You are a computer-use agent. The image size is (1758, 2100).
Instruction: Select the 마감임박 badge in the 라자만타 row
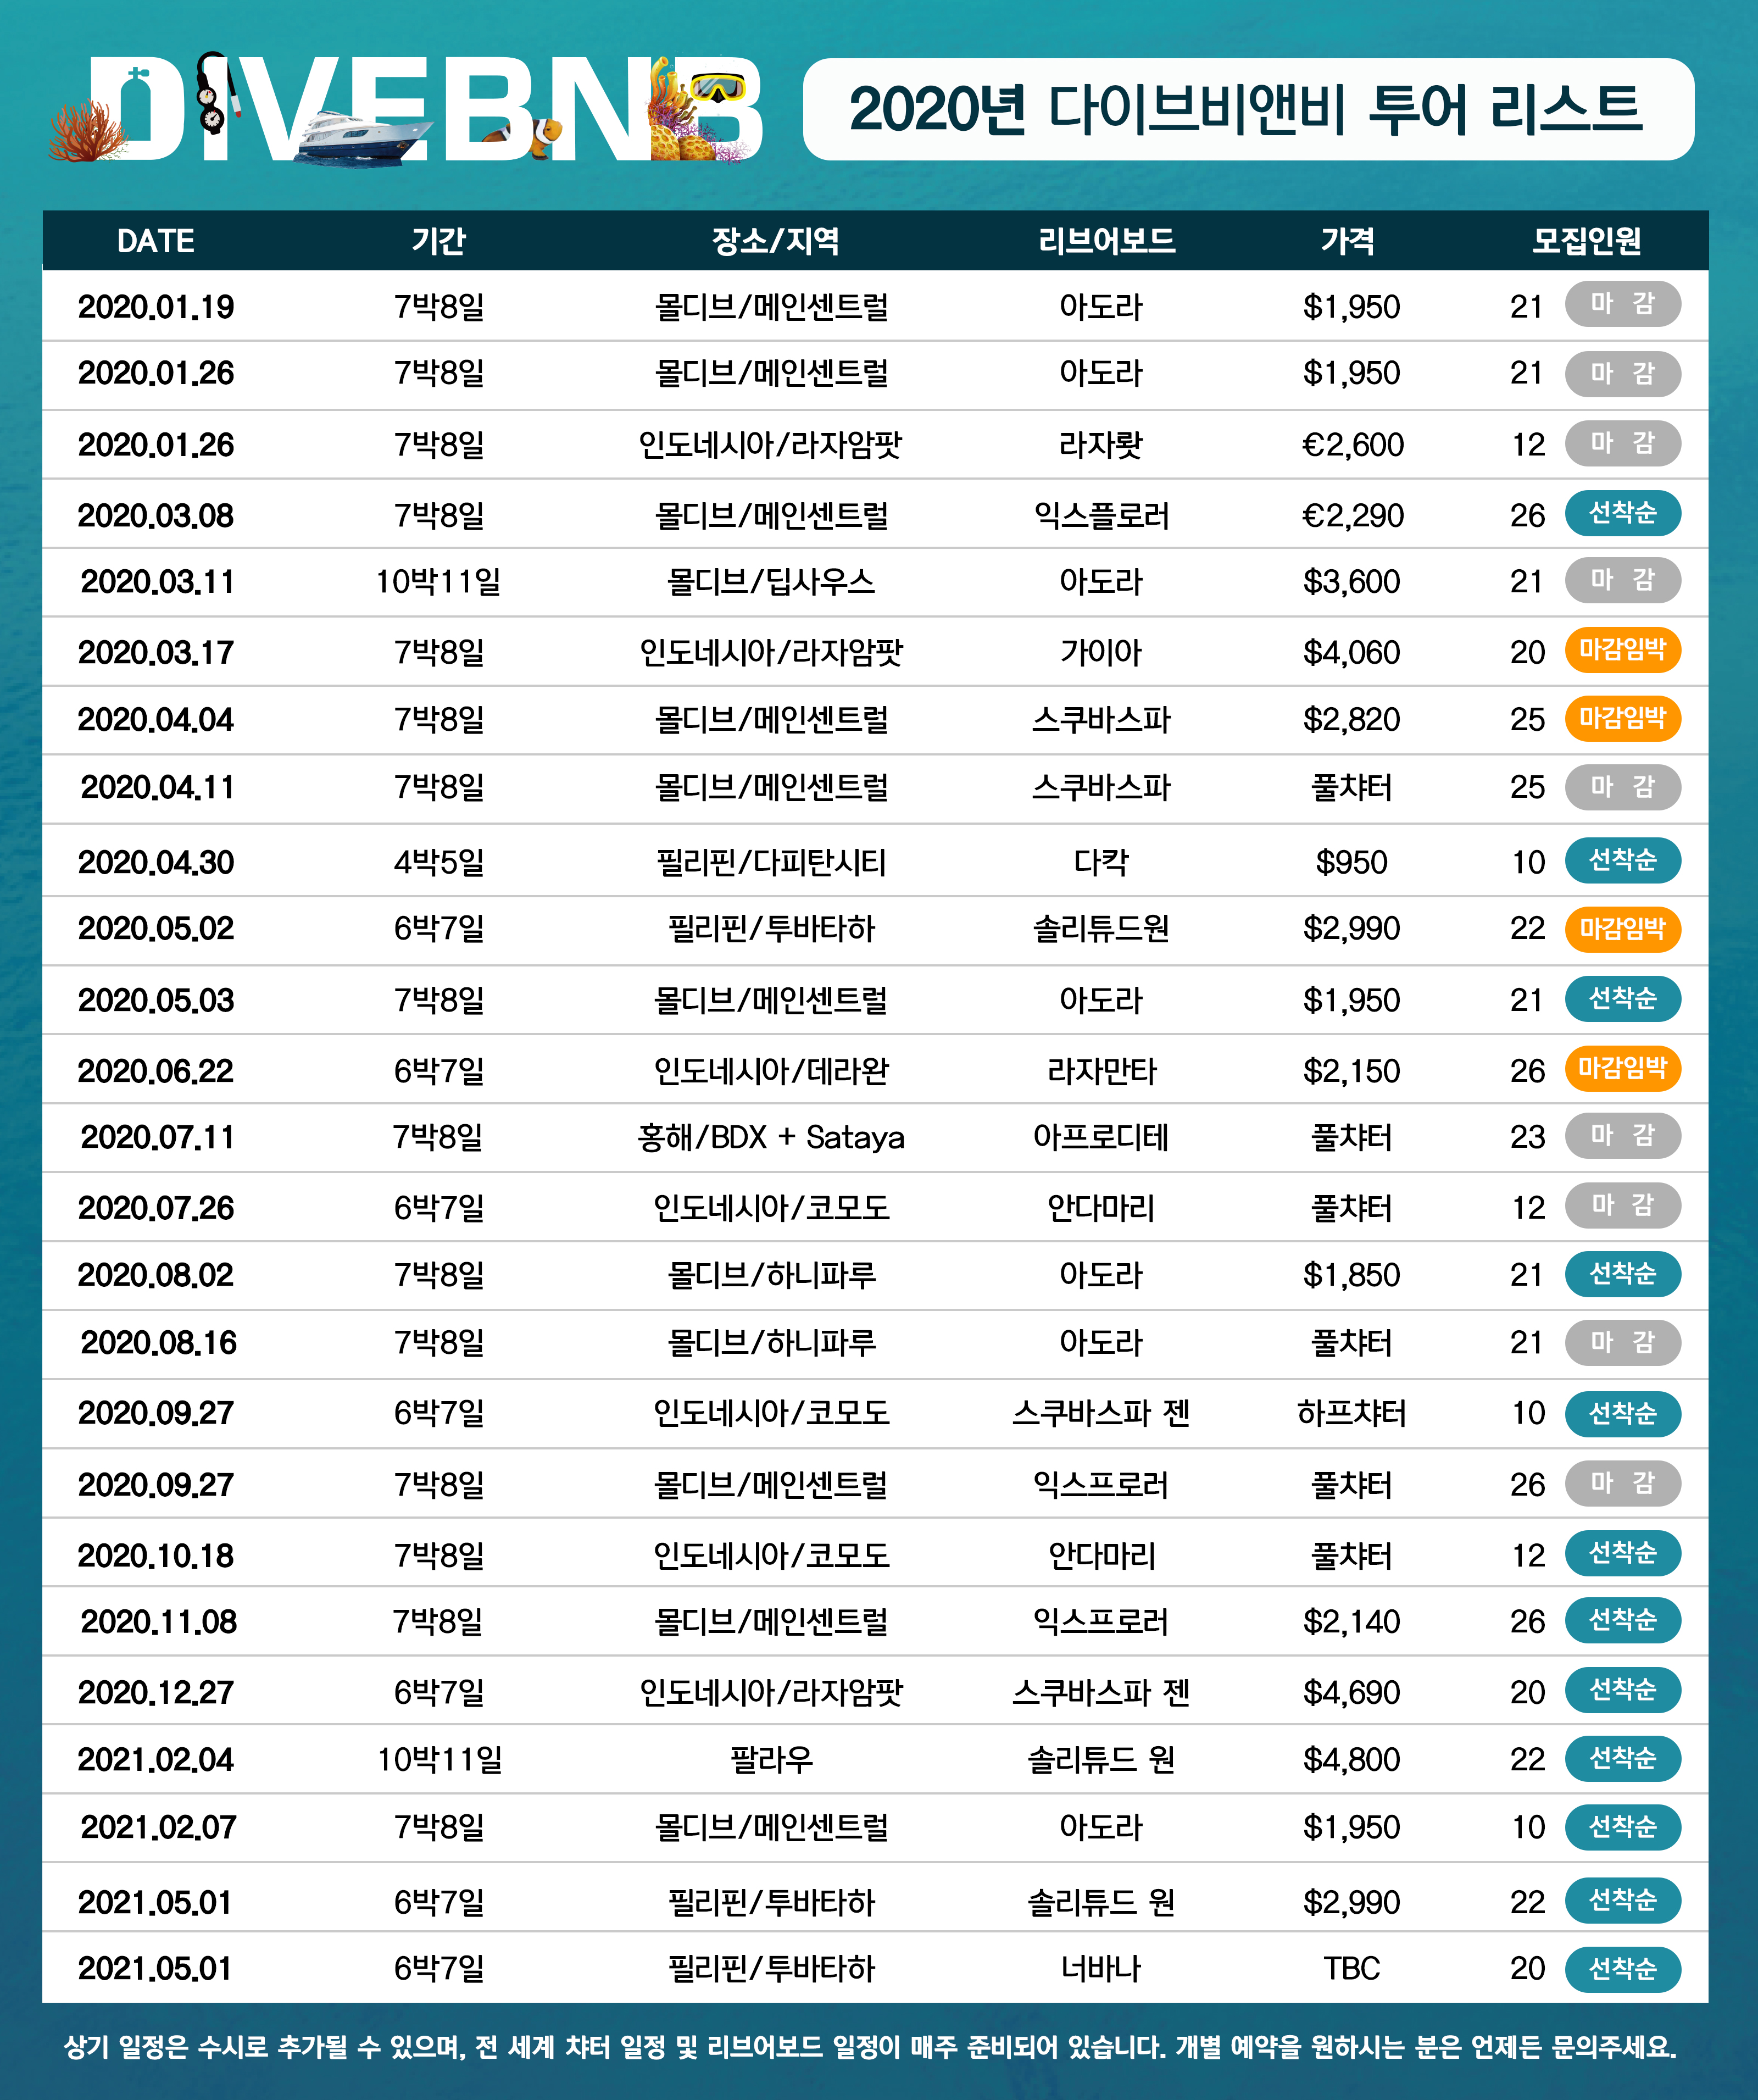point(1622,1069)
